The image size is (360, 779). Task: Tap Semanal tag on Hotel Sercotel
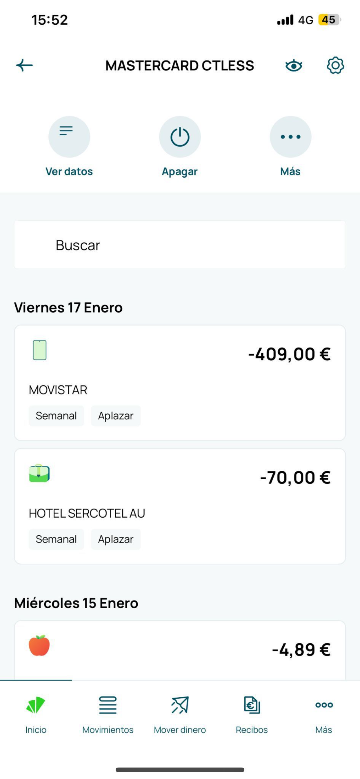[56, 539]
